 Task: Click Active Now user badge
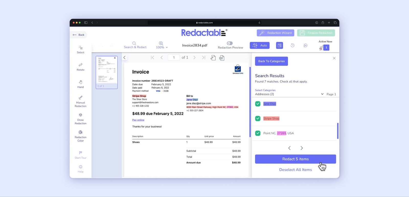pos(326,47)
